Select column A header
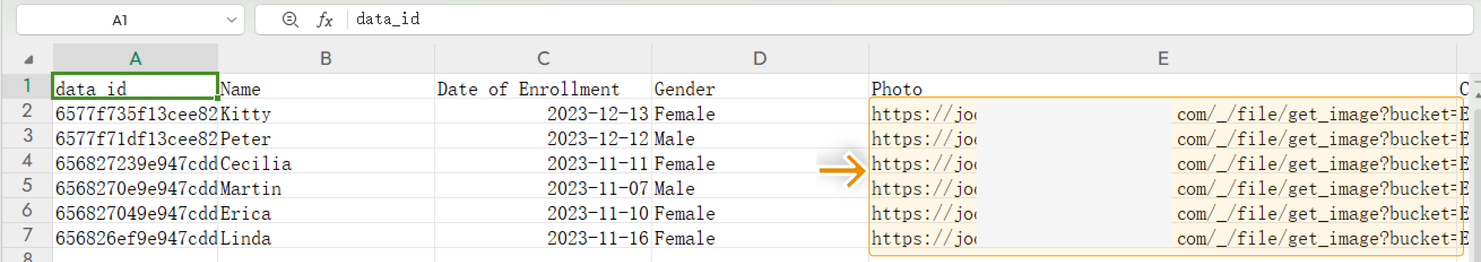The image size is (1481, 262). pos(135,58)
